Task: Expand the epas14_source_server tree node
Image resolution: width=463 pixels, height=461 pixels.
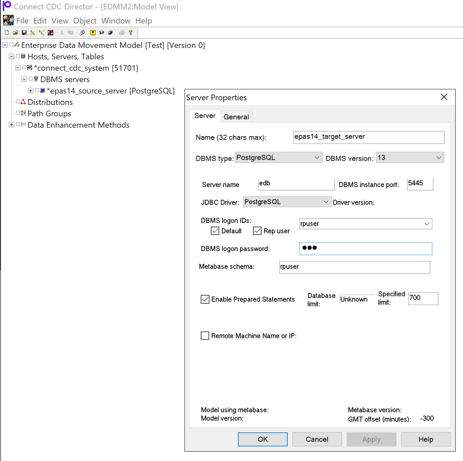Action: pyautogui.click(x=30, y=91)
